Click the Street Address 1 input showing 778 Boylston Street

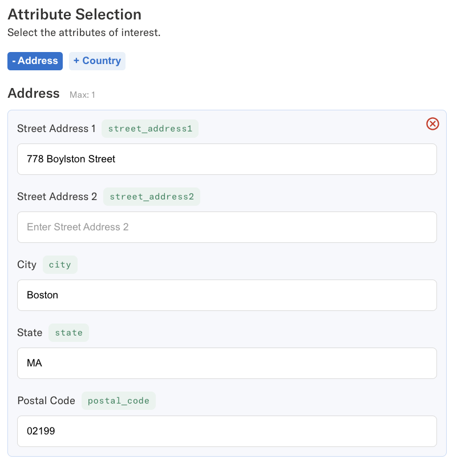(x=226, y=159)
